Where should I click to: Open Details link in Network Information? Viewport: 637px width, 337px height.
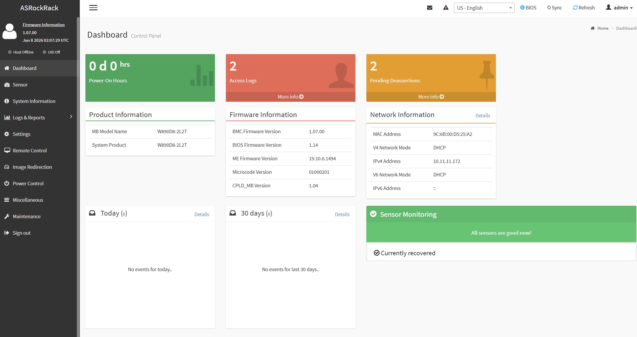point(483,116)
